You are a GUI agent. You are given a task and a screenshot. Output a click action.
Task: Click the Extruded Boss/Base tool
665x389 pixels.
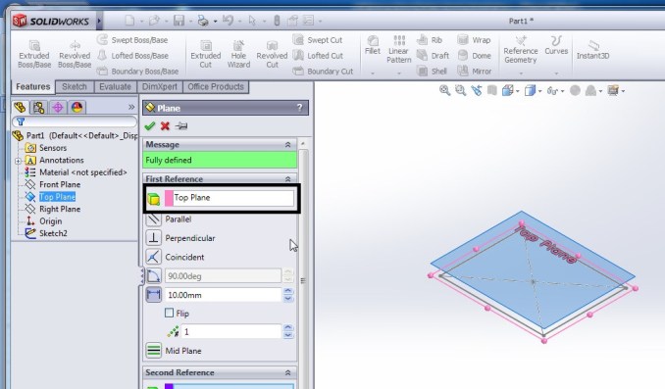[34, 54]
